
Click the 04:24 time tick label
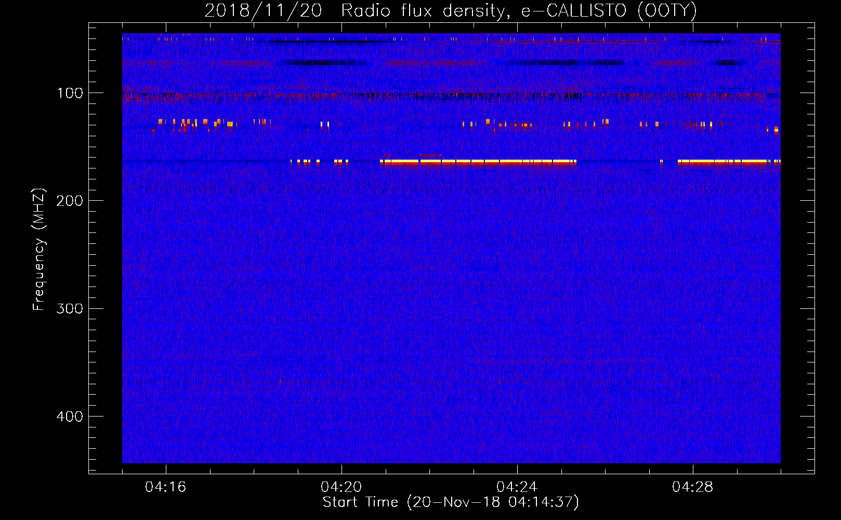tap(517, 487)
